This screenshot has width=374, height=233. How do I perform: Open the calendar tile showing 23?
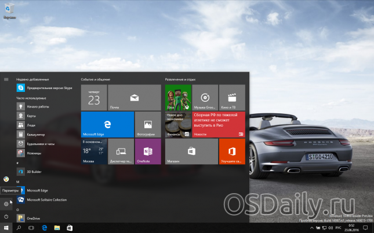pos(94,97)
